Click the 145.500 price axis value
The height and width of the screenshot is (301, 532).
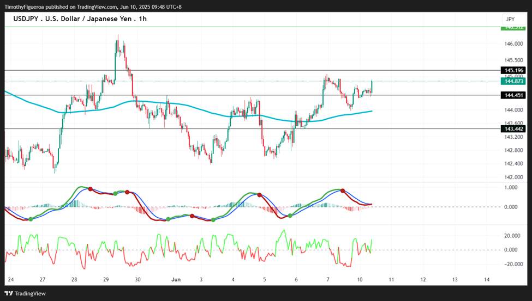tap(513, 60)
